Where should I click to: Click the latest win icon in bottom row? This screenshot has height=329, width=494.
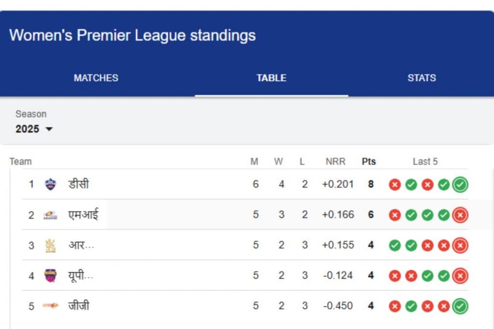[460, 306]
